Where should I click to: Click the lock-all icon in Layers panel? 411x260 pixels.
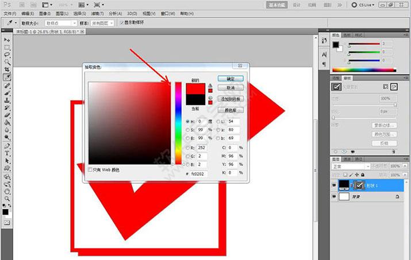coord(363,174)
